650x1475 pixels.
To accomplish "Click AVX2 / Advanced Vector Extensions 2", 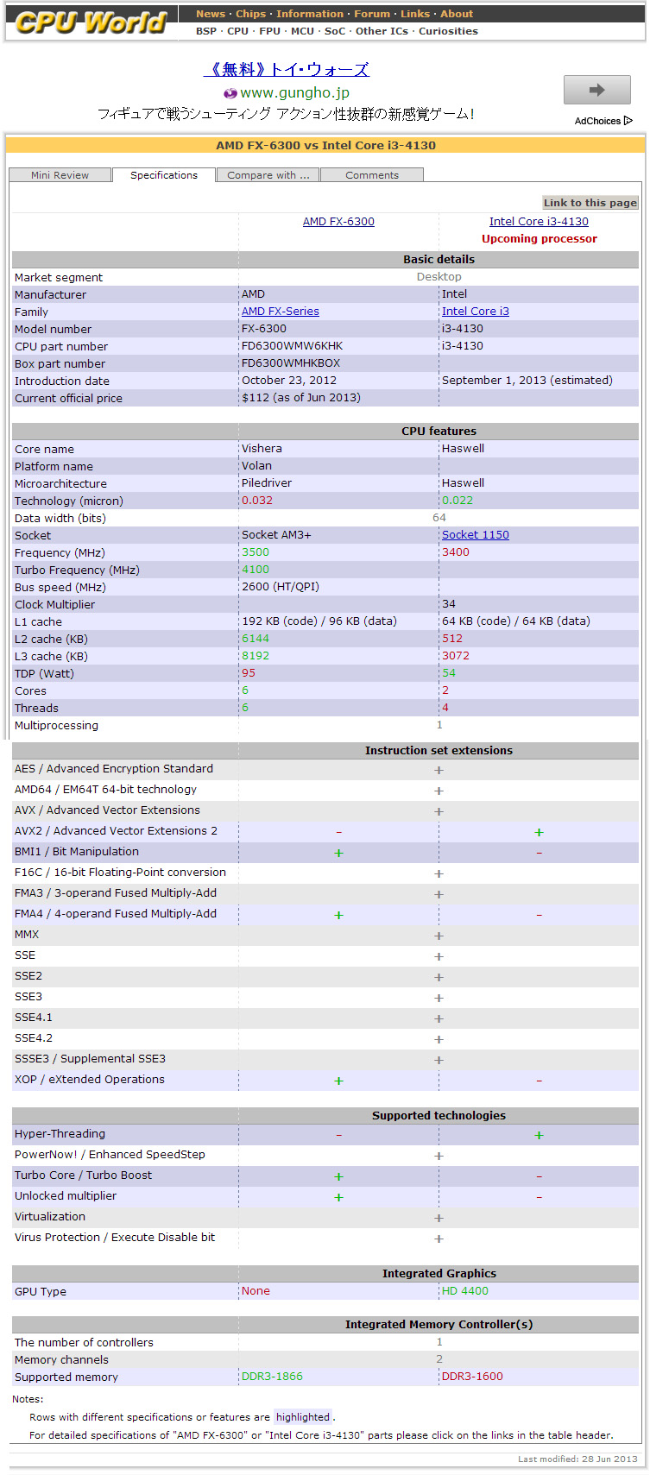I will (x=116, y=831).
